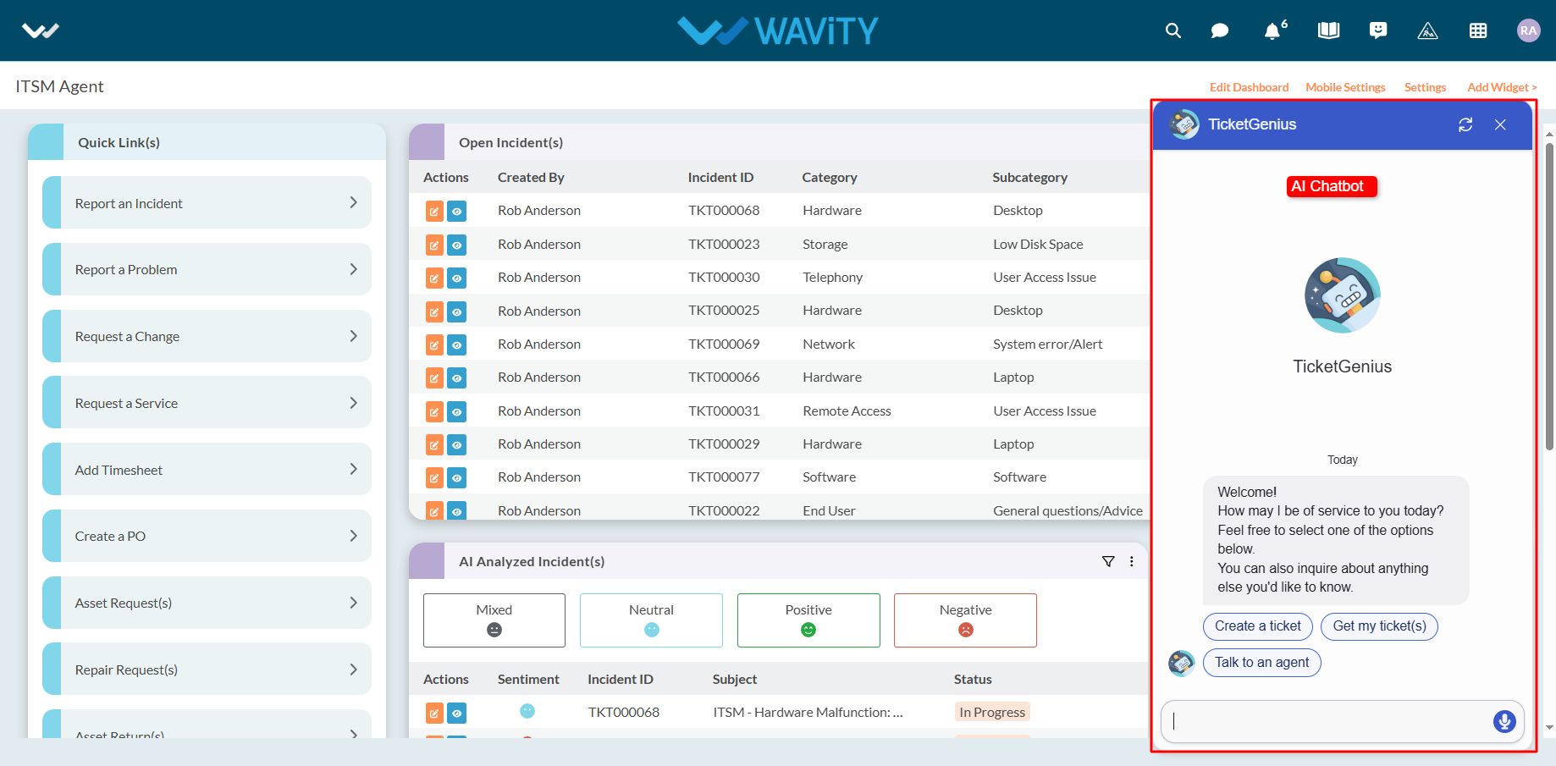Image resolution: width=1556 pixels, height=766 pixels.
Task: Expand Create a PO chevron
Action: coord(354,536)
